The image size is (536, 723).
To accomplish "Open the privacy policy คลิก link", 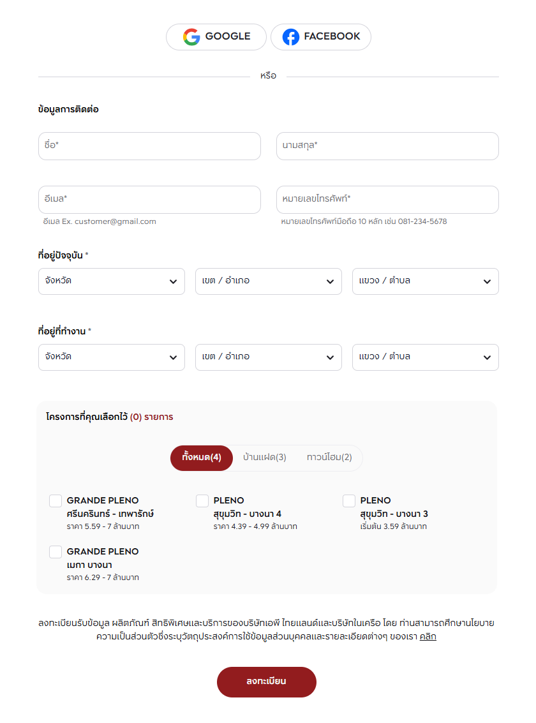I will [x=428, y=636].
